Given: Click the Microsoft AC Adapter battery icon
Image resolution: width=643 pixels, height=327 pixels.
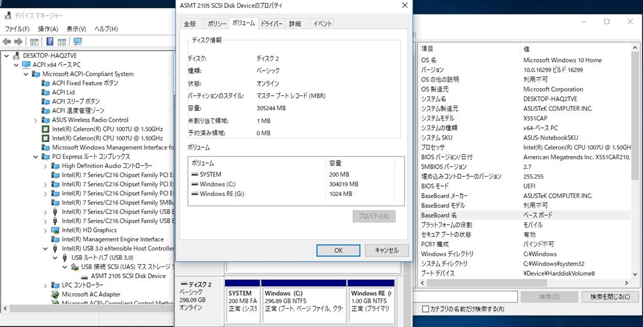Looking at the screenshot, I should [55, 294].
